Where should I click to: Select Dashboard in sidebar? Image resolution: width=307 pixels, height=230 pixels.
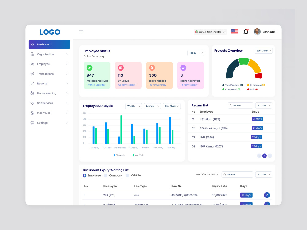click(49, 44)
